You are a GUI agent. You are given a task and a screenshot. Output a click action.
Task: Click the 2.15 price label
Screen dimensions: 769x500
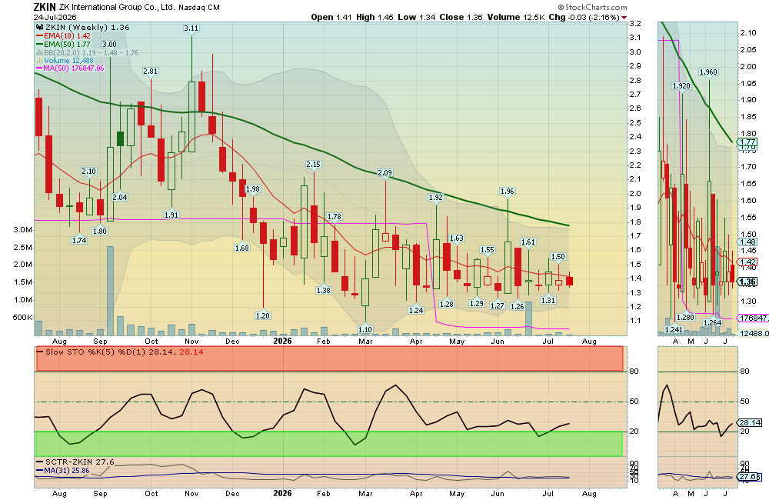[314, 165]
